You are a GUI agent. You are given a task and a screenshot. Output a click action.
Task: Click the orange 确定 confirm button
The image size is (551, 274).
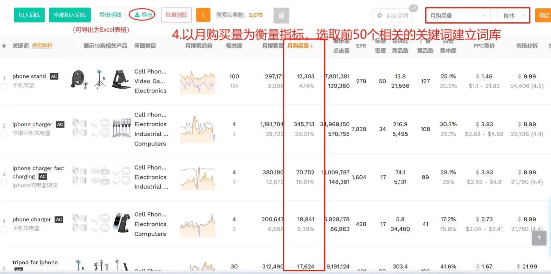click(x=543, y=15)
